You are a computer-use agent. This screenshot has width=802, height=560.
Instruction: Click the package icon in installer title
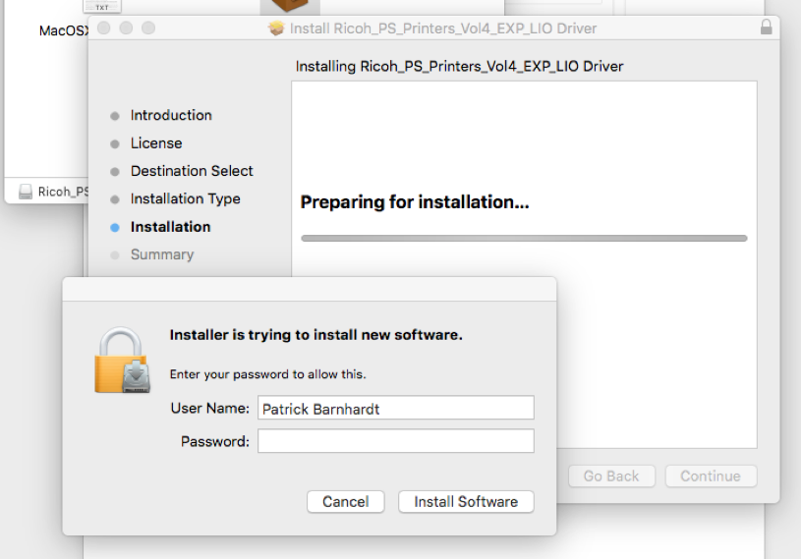pyautogui.click(x=276, y=28)
